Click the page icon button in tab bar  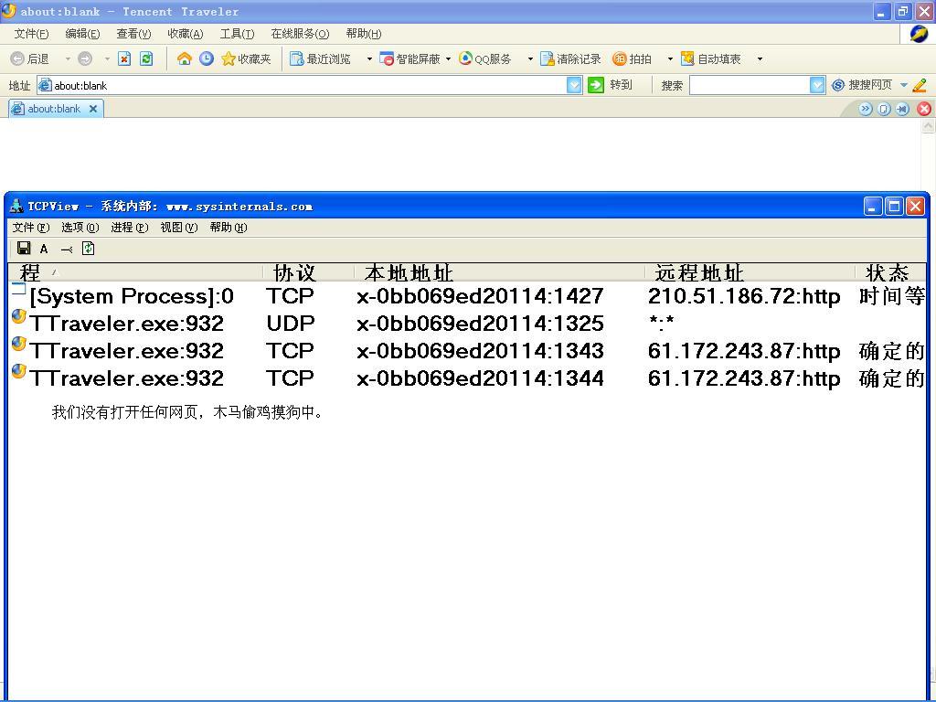coord(884,109)
